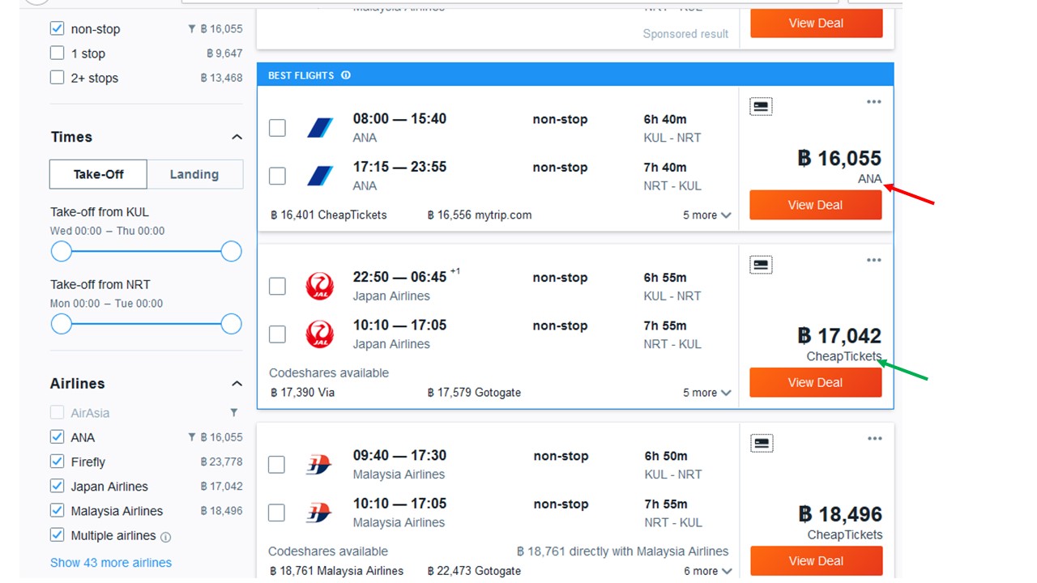Select the 10:10 Malaysia Airlines return checkbox
The width and height of the screenshot is (1037, 583).
point(276,513)
